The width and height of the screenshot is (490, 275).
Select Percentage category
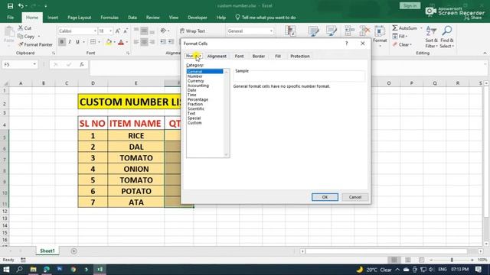click(198, 99)
